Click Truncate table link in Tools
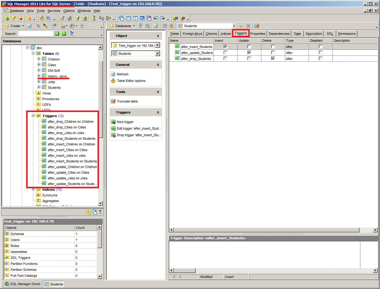Viewport: 380px width, 289px height. [x=127, y=101]
